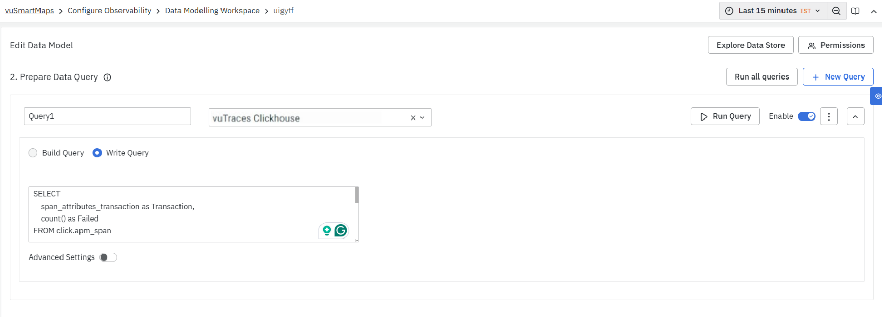The width and height of the screenshot is (882, 317).
Task: Click the blue eye preview side tab
Action: [x=877, y=96]
